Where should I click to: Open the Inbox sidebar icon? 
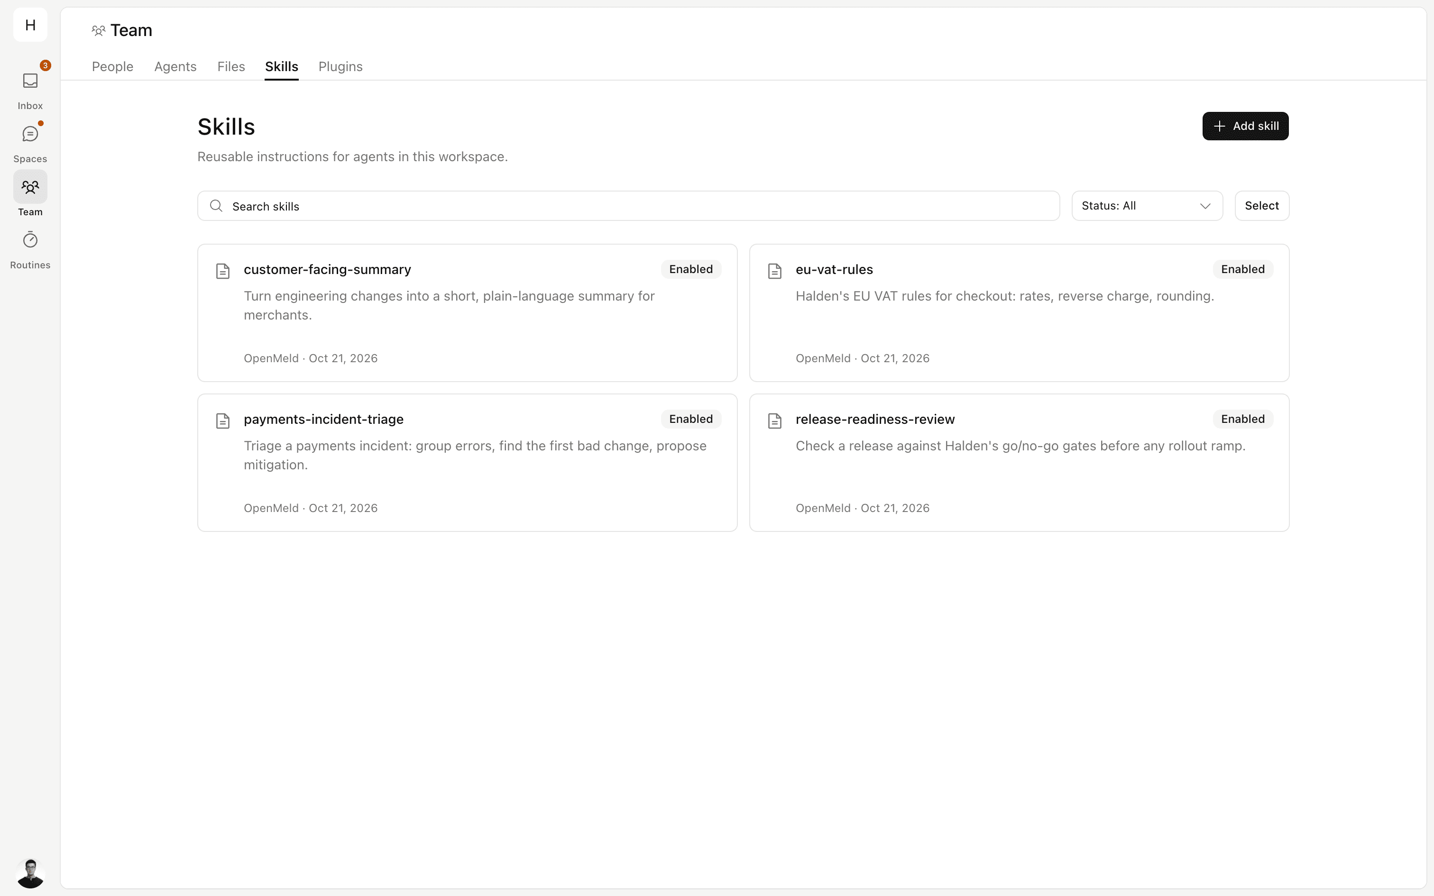[30, 81]
